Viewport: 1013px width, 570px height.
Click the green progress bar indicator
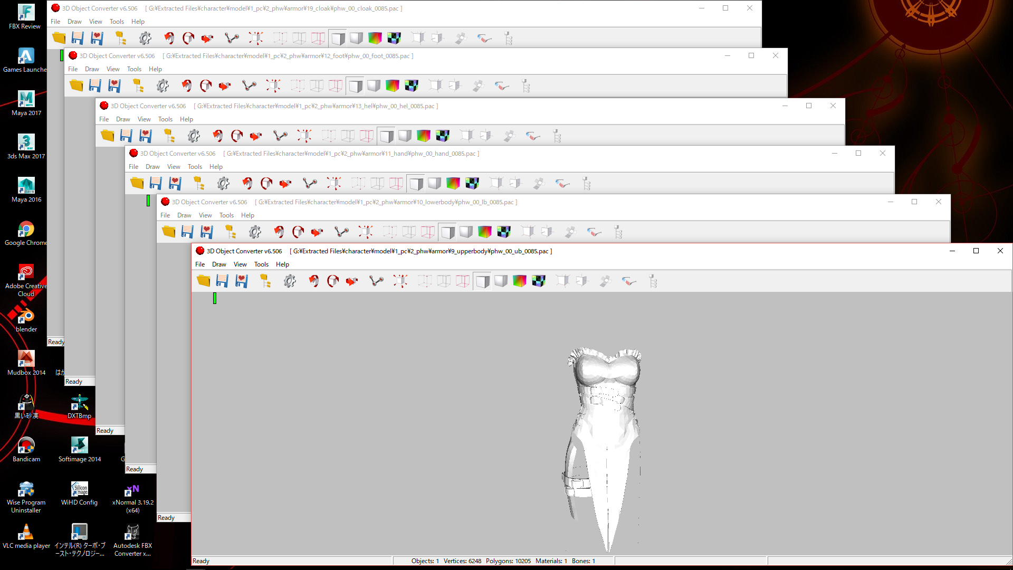click(x=215, y=298)
